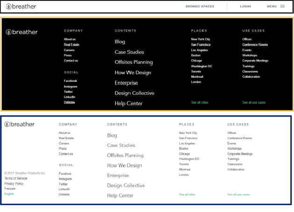The height and width of the screenshot is (212, 294).
Task: Switch language to Français
Action: click(10, 189)
